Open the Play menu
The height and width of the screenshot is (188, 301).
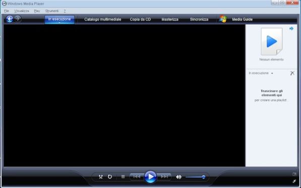[37, 11]
